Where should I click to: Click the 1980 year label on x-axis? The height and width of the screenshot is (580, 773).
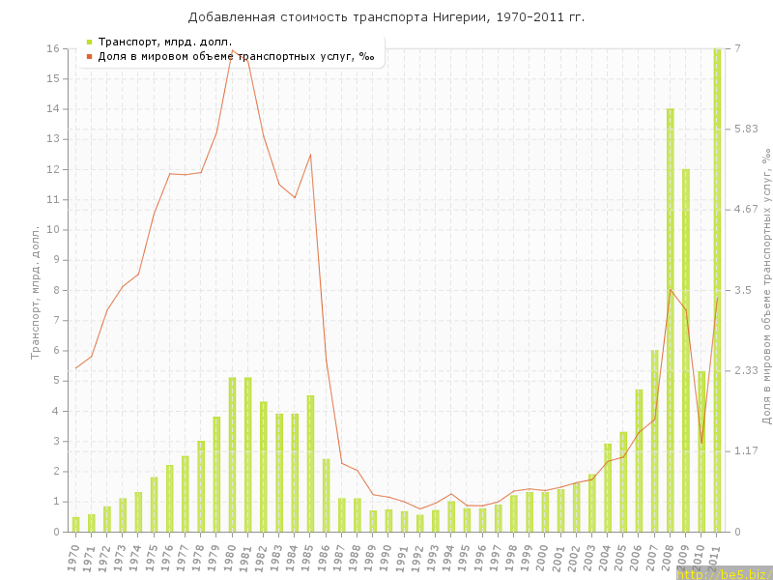point(232,557)
